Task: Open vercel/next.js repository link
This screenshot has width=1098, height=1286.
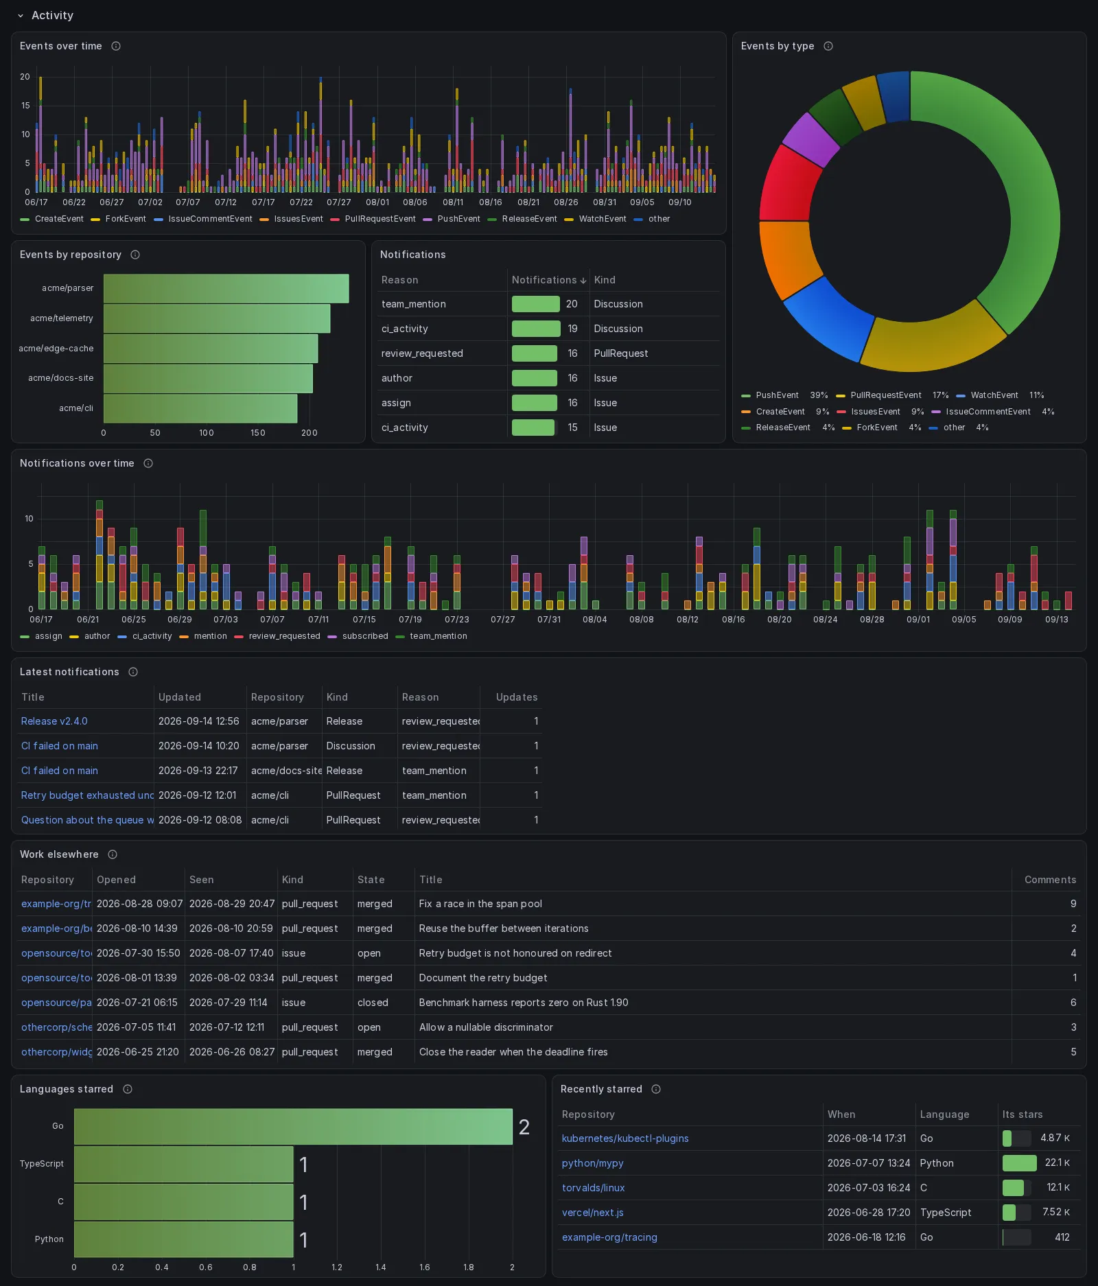Action: tap(592, 1213)
